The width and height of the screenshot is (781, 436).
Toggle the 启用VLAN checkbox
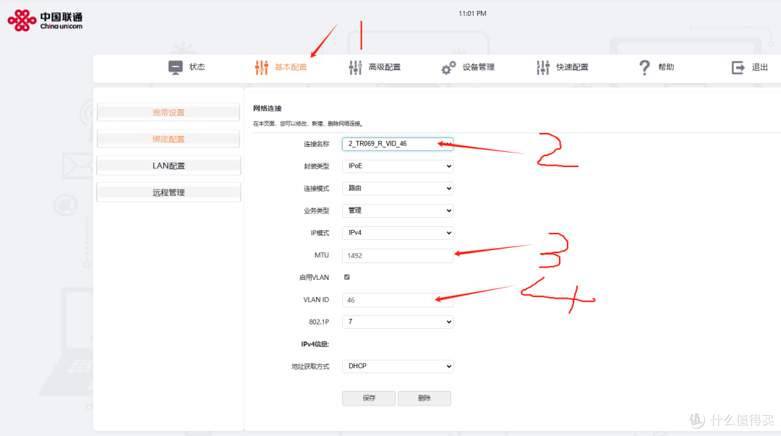tap(347, 277)
